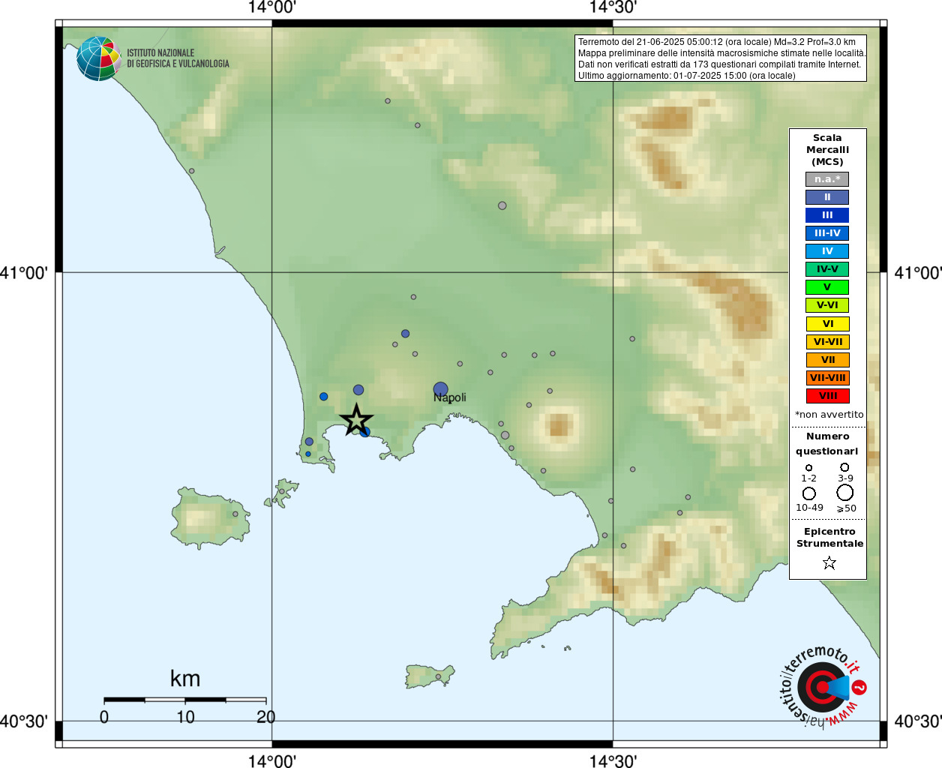Select the III-IV blue legend swatch

point(827,233)
